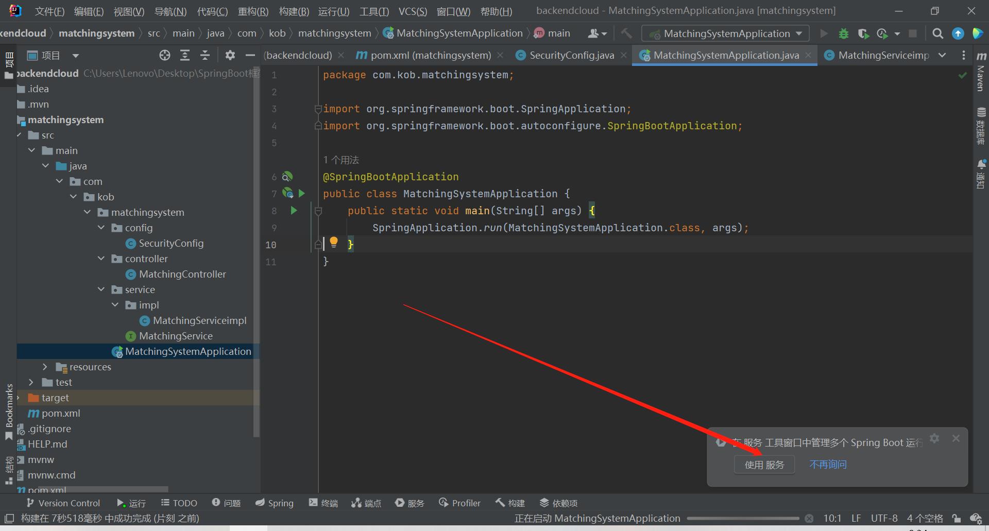Viewport: 989px width, 531px height.
Task: Click the green inspection checkmark
Action: click(x=962, y=75)
